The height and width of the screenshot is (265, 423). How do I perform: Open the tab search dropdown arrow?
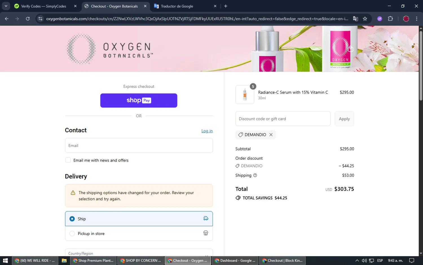[x=6, y=6]
